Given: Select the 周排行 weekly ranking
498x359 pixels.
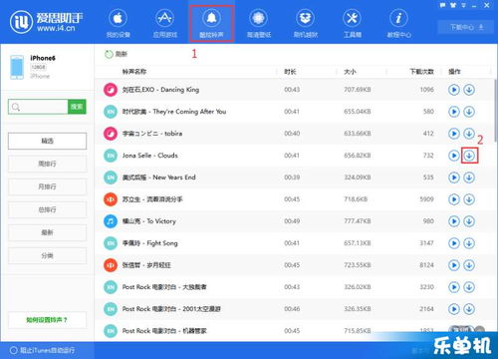Looking at the screenshot, I should point(47,164).
